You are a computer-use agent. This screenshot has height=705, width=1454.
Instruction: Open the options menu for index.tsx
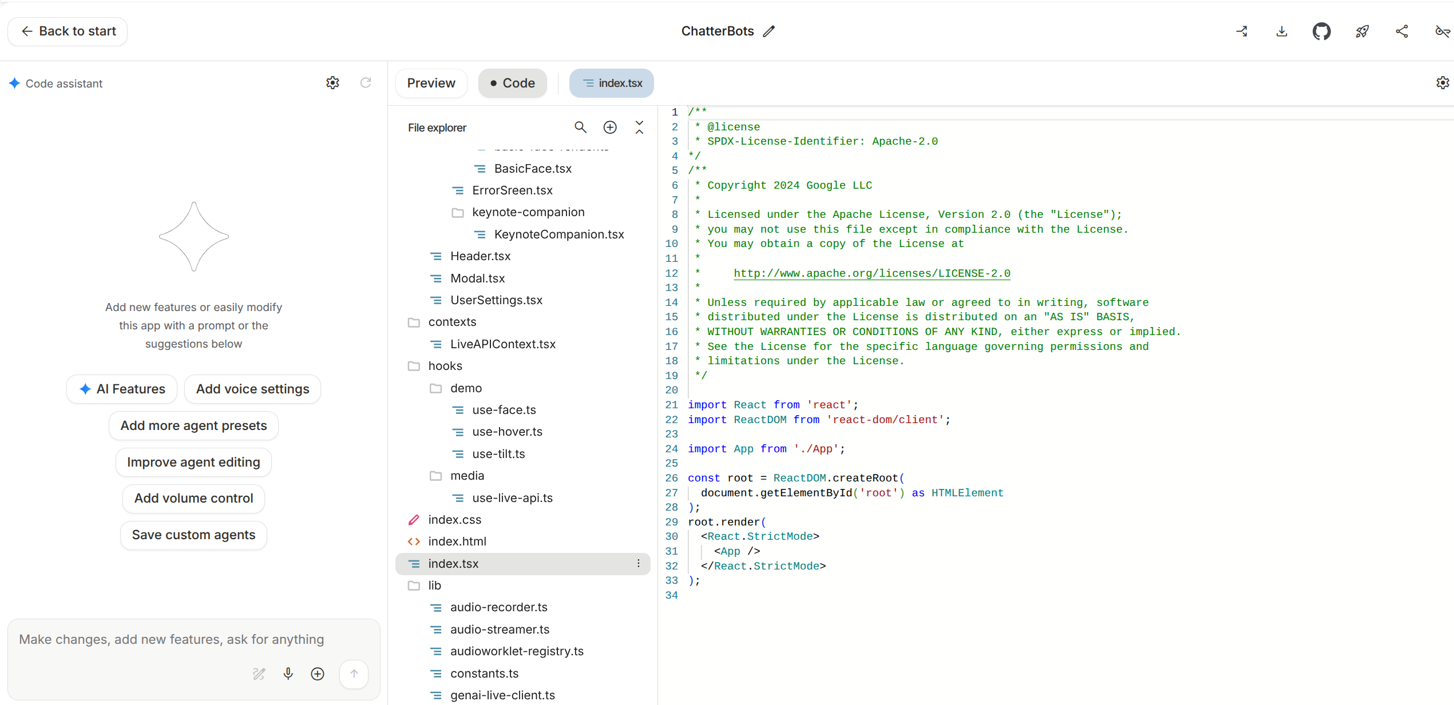click(638, 564)
